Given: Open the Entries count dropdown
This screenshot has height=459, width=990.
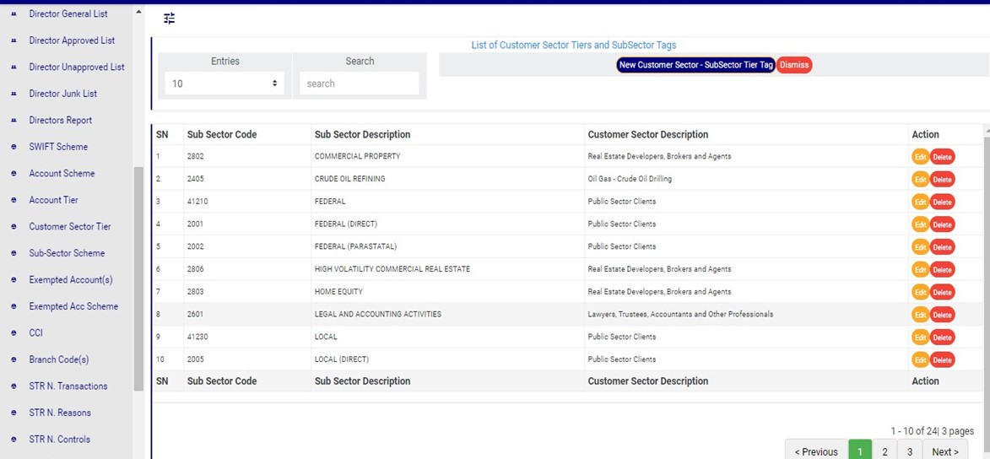Looking at the screenshot, I should pyautogui.click(x=225, y=84).
